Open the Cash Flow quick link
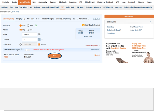The width and height of the screenshot is (154, 111). [111, 33]
